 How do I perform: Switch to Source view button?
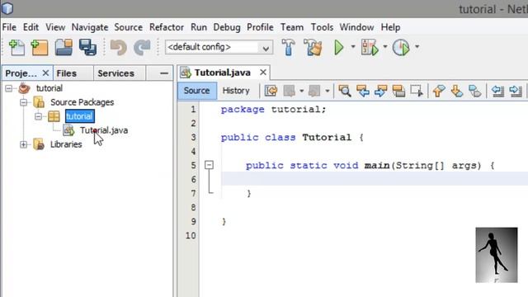point(197,91)
